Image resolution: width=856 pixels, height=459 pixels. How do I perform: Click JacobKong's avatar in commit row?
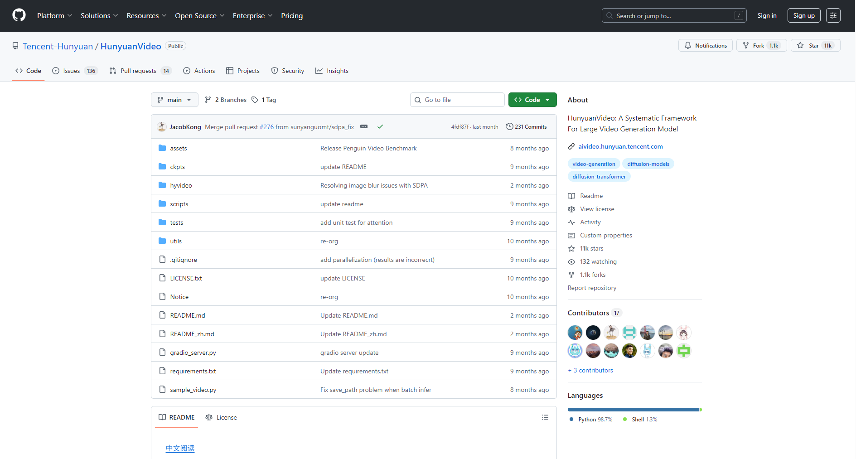(x=161, y=126)
